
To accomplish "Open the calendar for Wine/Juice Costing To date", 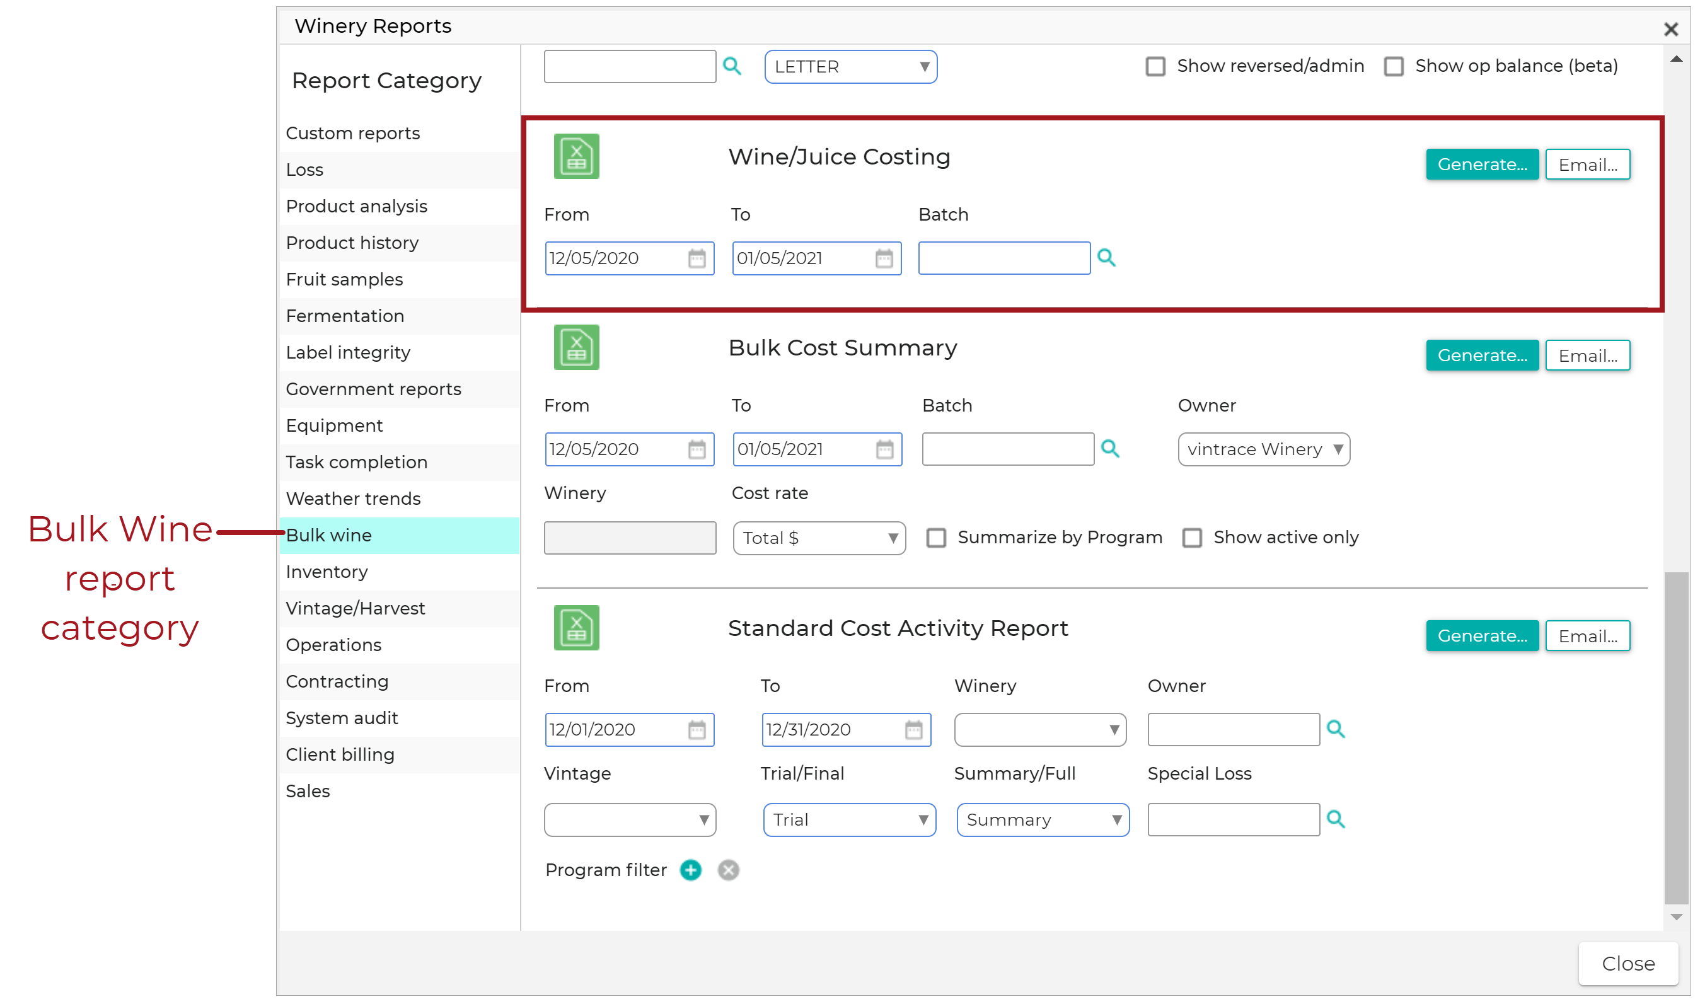I will (x=884, y=258).
